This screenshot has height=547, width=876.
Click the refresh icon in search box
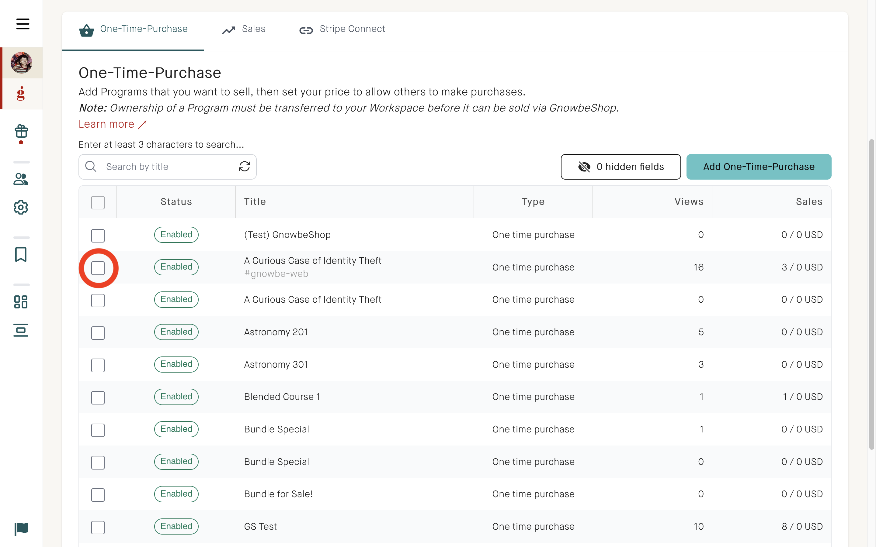[x=245, y=167]
